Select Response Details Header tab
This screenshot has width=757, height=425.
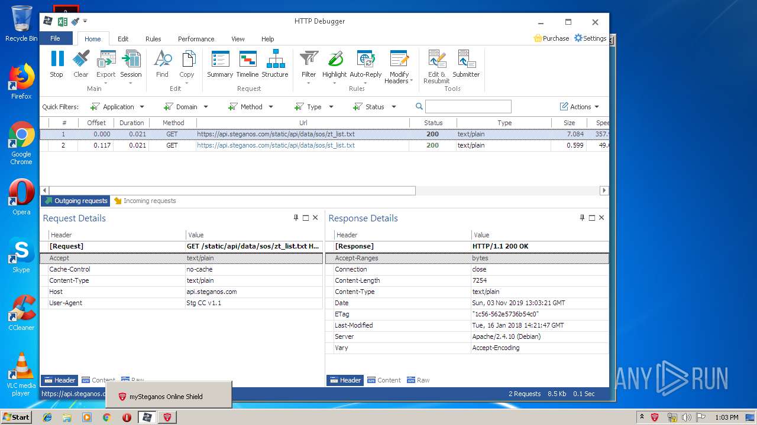click(345, 380)
